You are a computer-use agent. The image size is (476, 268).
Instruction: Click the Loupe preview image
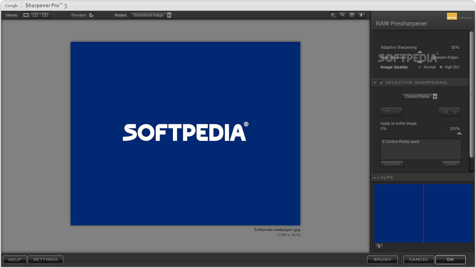(x=424, y=213)
